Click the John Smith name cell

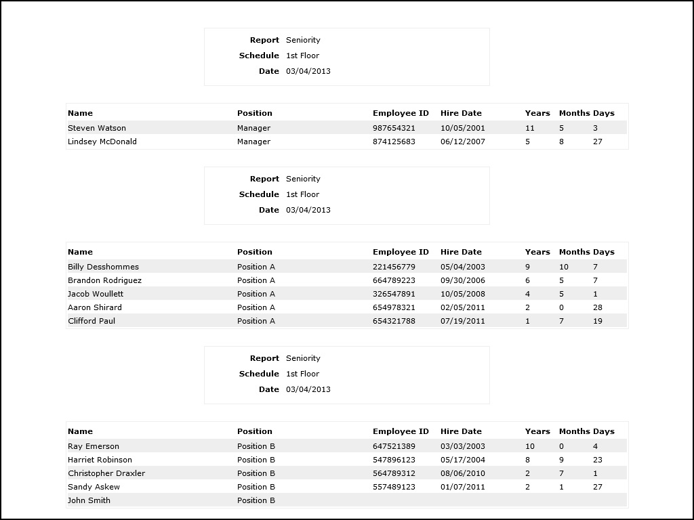(89, 500)
